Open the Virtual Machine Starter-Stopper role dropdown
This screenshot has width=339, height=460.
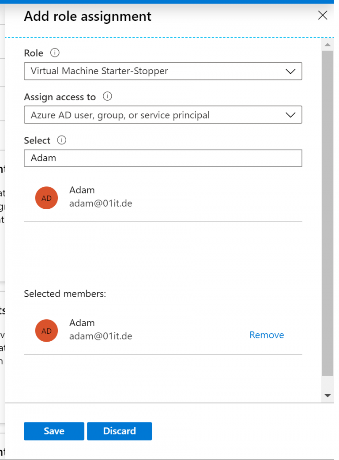[154, 71]
